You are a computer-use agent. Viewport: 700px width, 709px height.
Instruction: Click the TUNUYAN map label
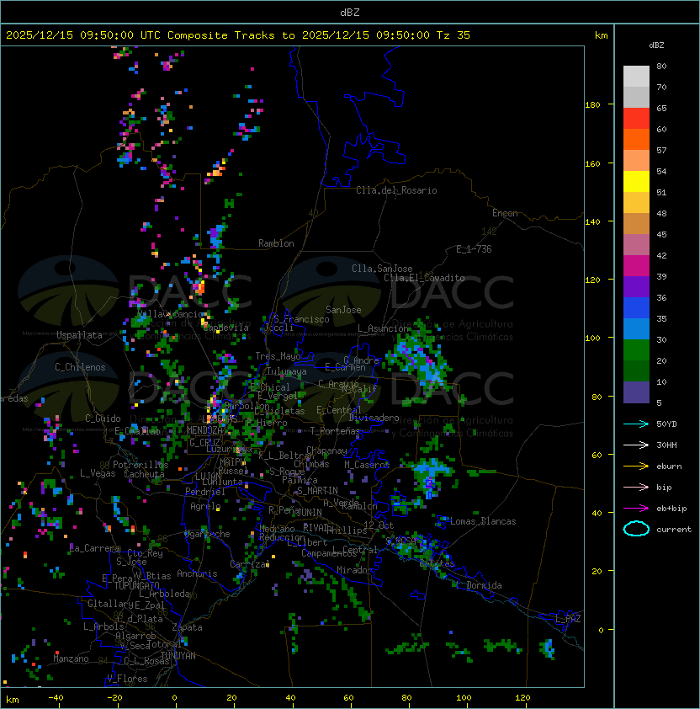pyautogui.click(x=178, y=656)
